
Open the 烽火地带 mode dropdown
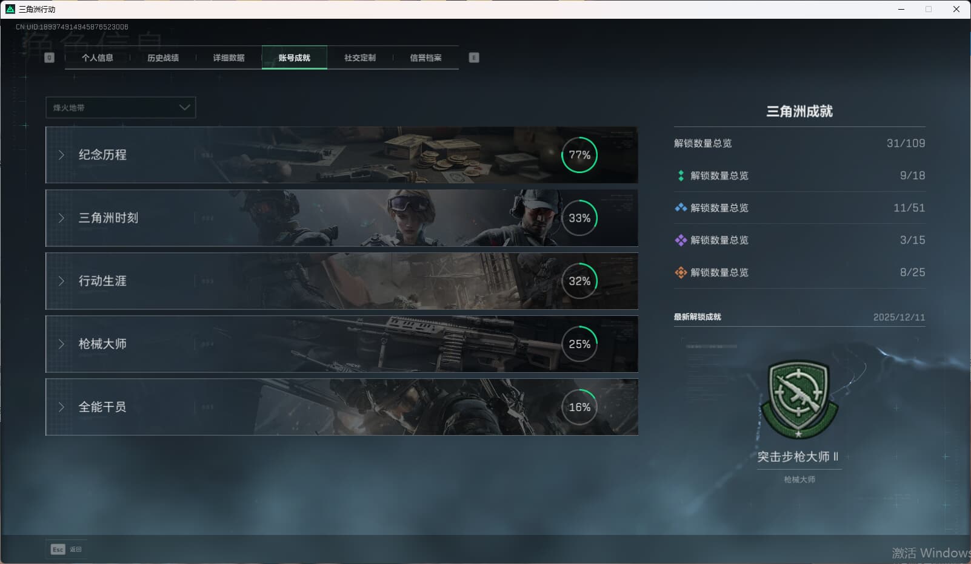click(121, 108)
